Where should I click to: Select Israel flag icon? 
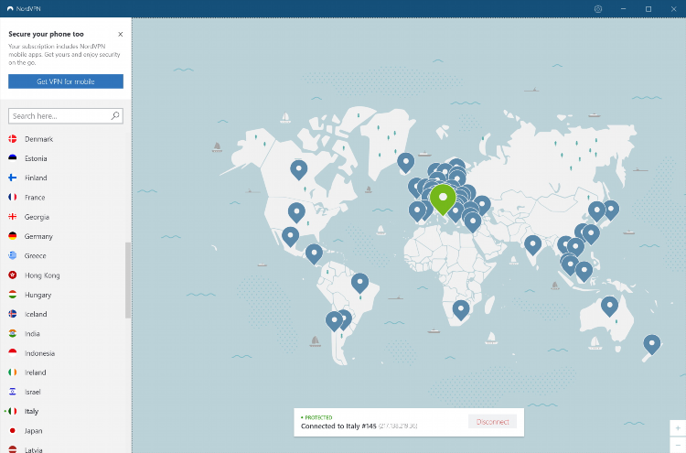coord(13,392)
